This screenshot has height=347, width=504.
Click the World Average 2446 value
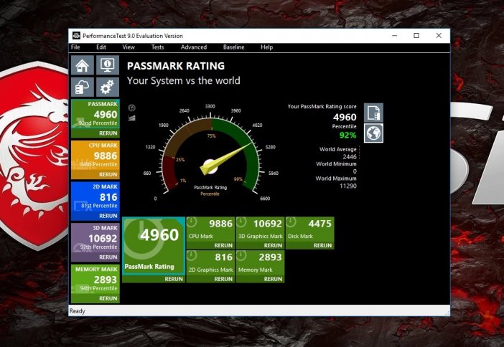click(350, 156)
